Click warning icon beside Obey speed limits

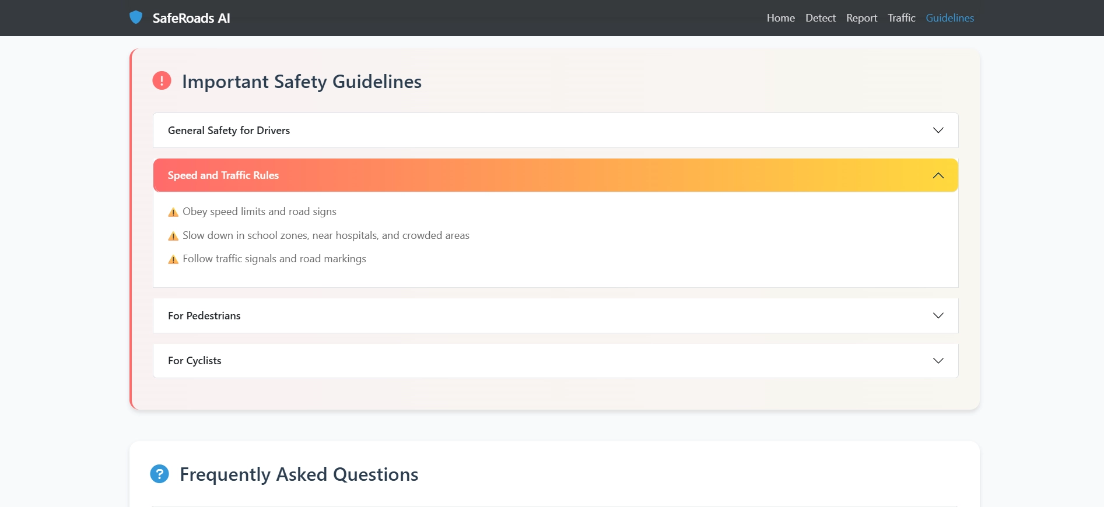pos(173,212)
